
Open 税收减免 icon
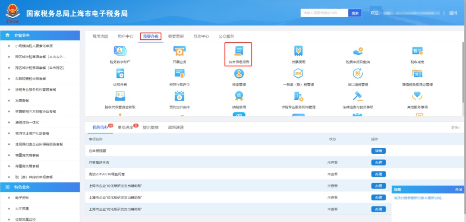[417, 51]
